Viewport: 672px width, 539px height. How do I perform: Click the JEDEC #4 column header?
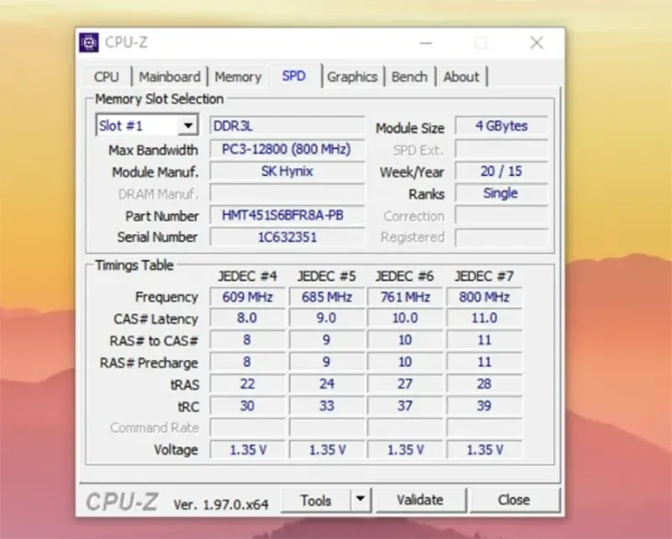point(247,277)
